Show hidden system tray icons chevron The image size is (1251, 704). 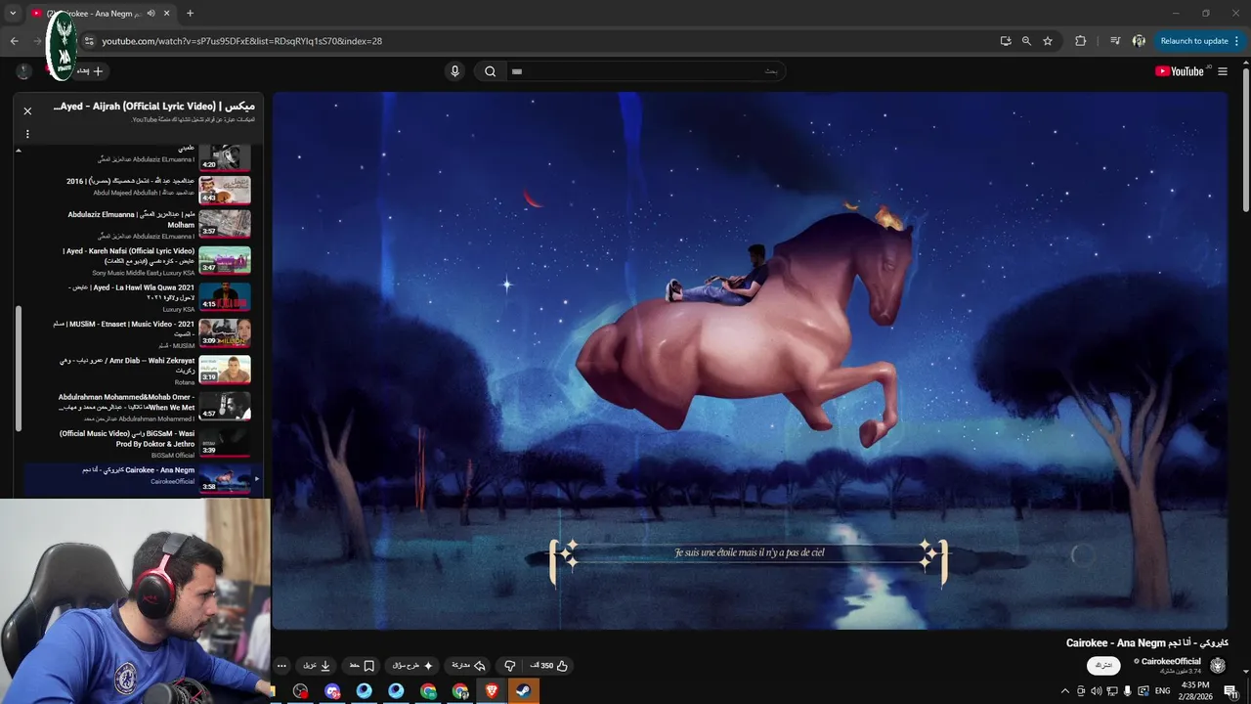pyautogui.click(x=1064, y=691)
